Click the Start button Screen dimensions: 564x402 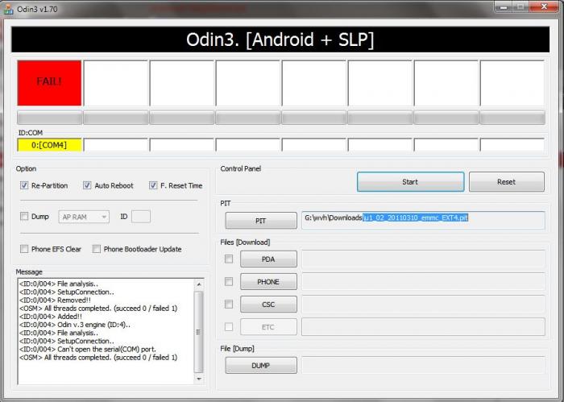pos(410,181)
